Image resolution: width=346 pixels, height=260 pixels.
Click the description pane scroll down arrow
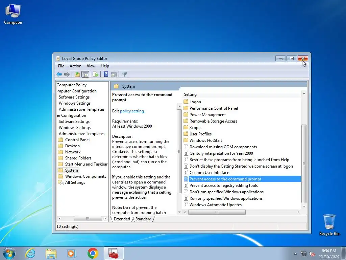pyautogui.click(x=179, y=212)
